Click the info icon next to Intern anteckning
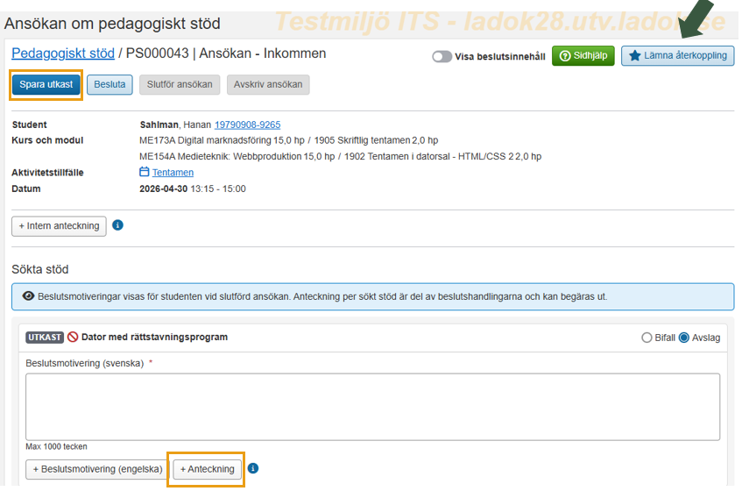 tap(118, 225)
